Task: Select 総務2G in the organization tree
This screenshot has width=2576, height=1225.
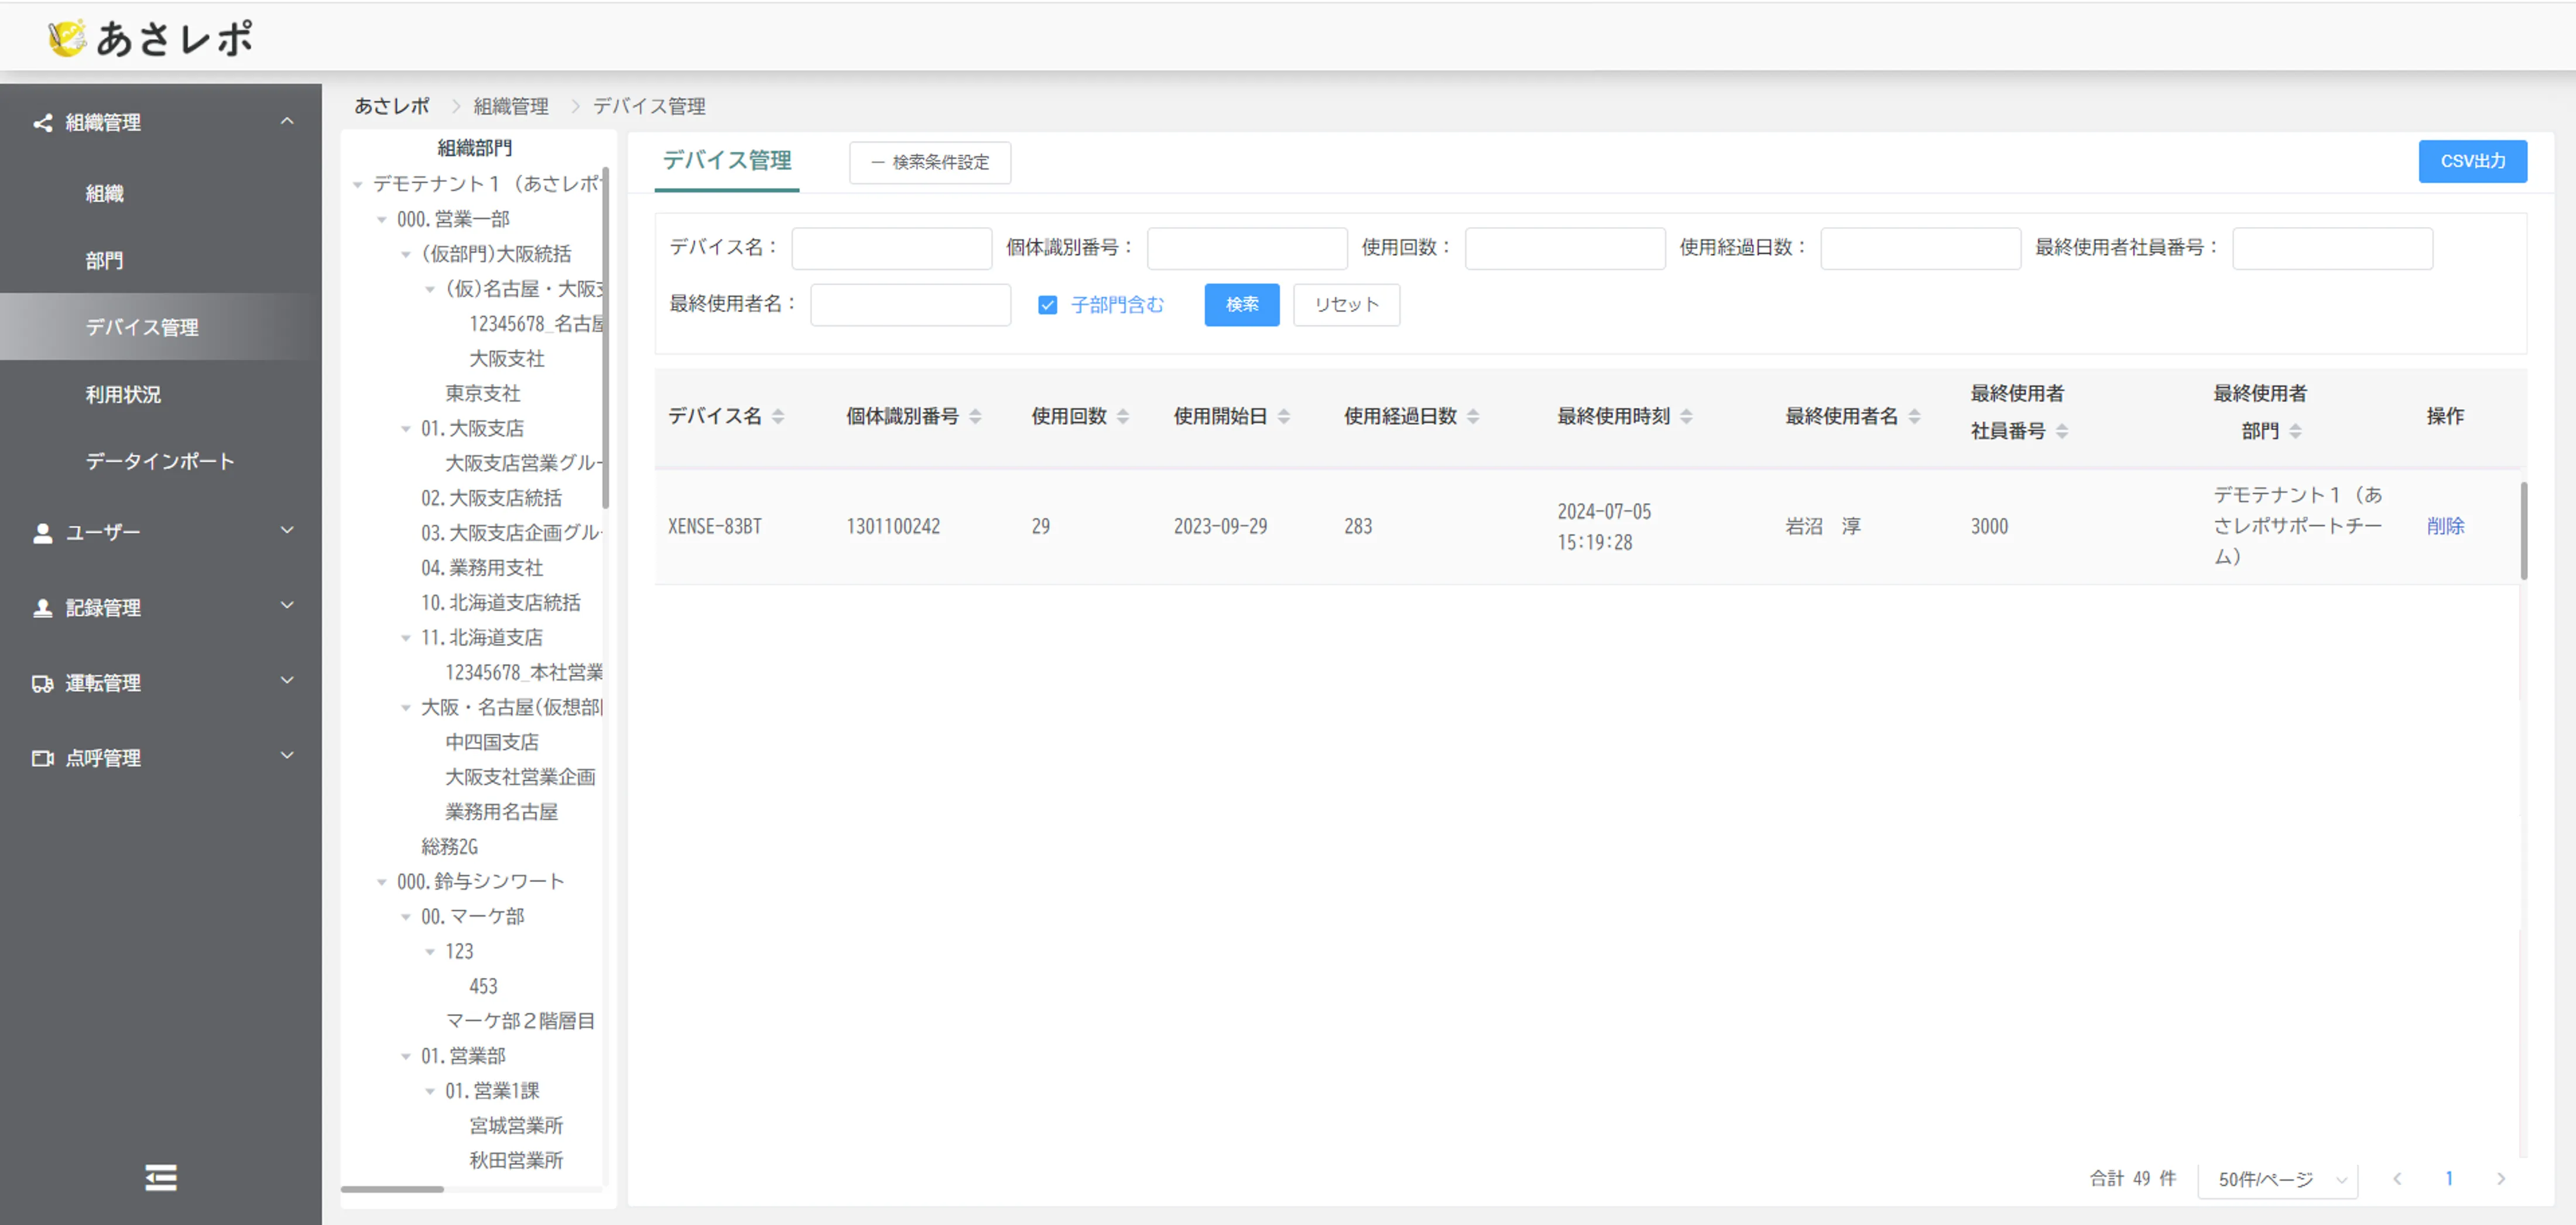Action: pos(450,847)
